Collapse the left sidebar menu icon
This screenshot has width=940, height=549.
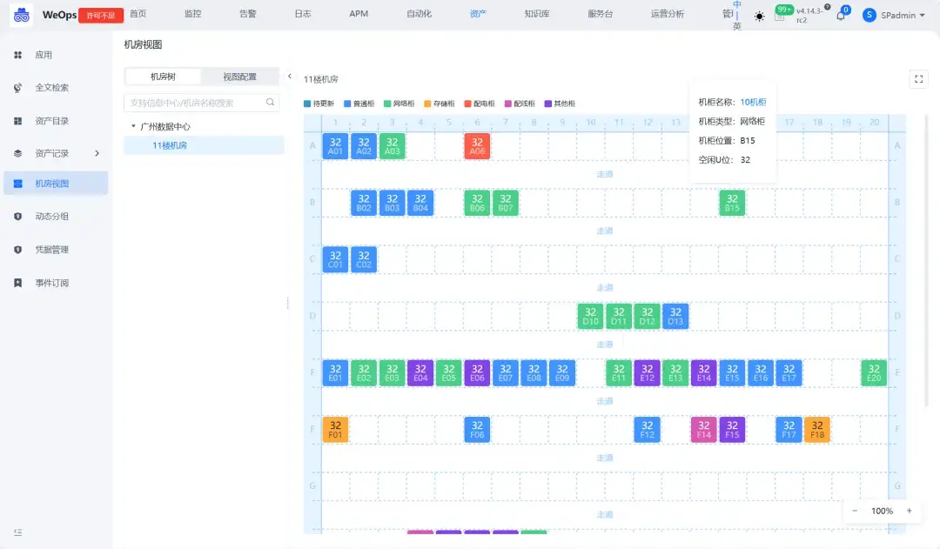coord(18,532)
